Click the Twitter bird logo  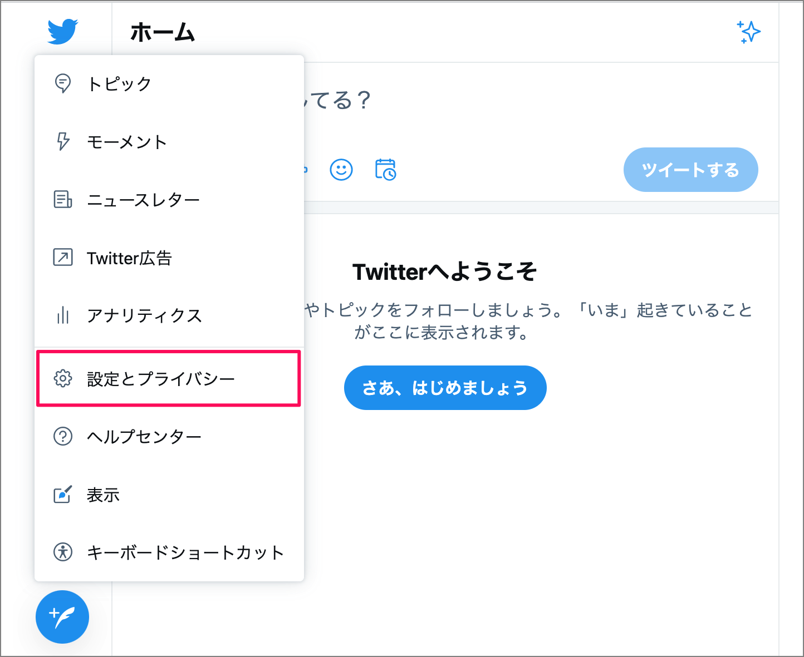point(62,32)
